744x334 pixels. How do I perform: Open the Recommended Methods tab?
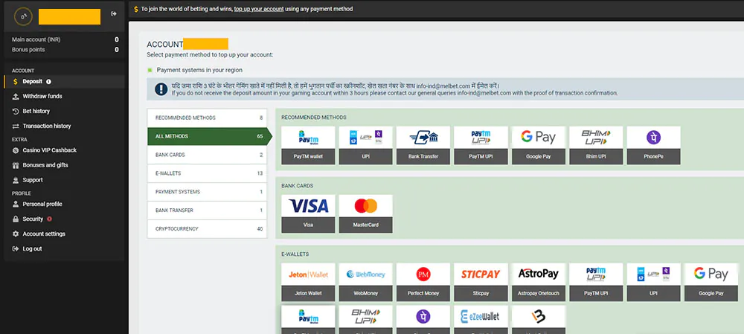[207, 118]
